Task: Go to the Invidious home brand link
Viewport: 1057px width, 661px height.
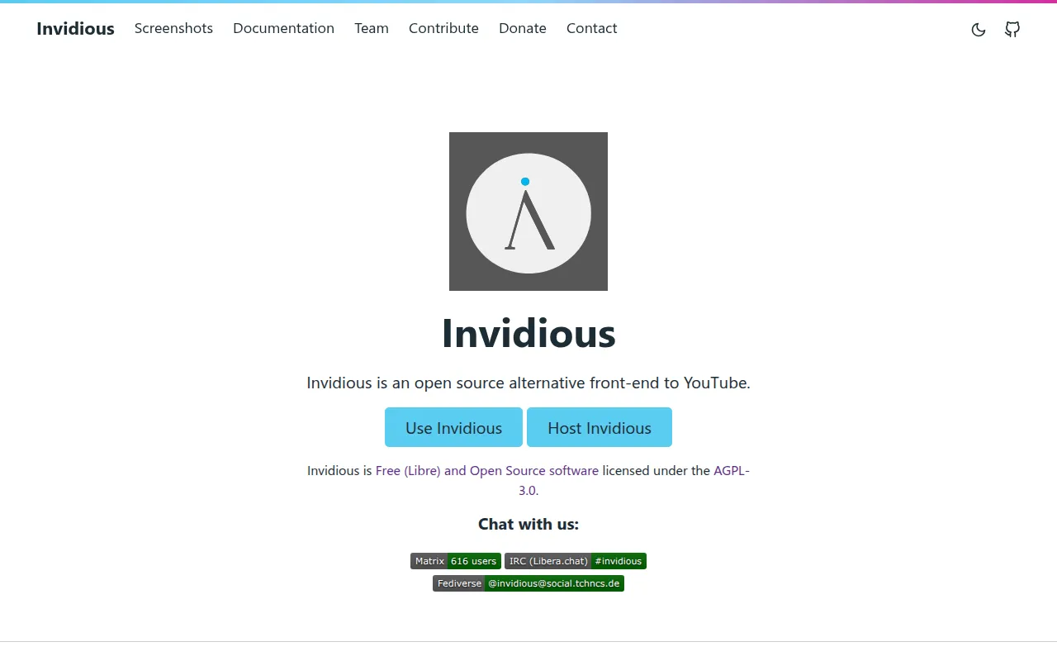Action: (75, 29)
